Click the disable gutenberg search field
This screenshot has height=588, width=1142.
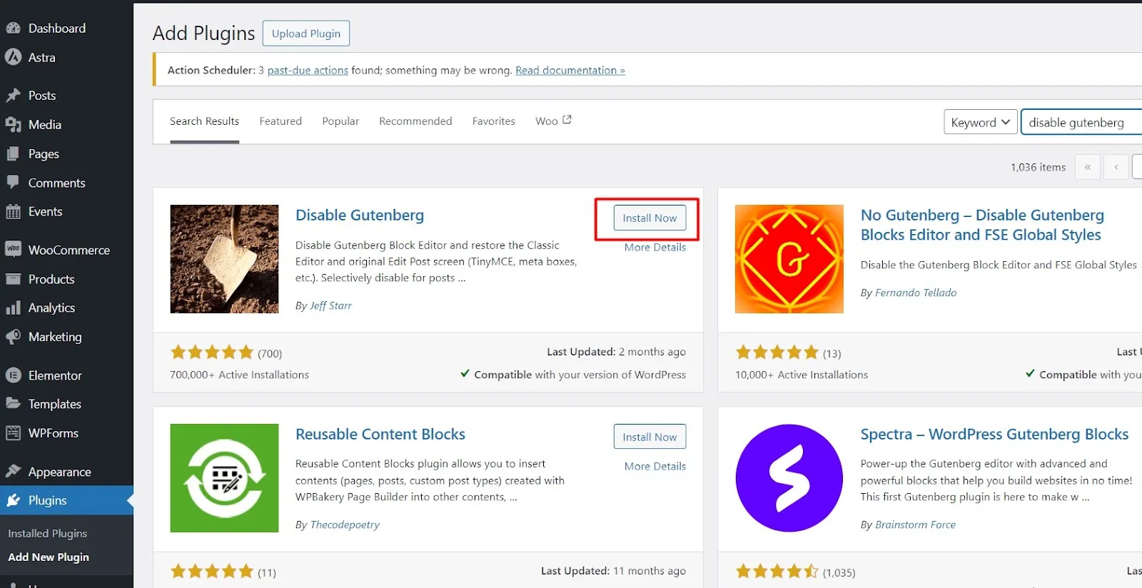[1081, 122]
